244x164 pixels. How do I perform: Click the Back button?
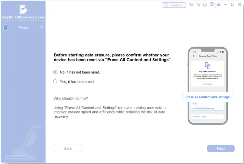click(68, 148)
